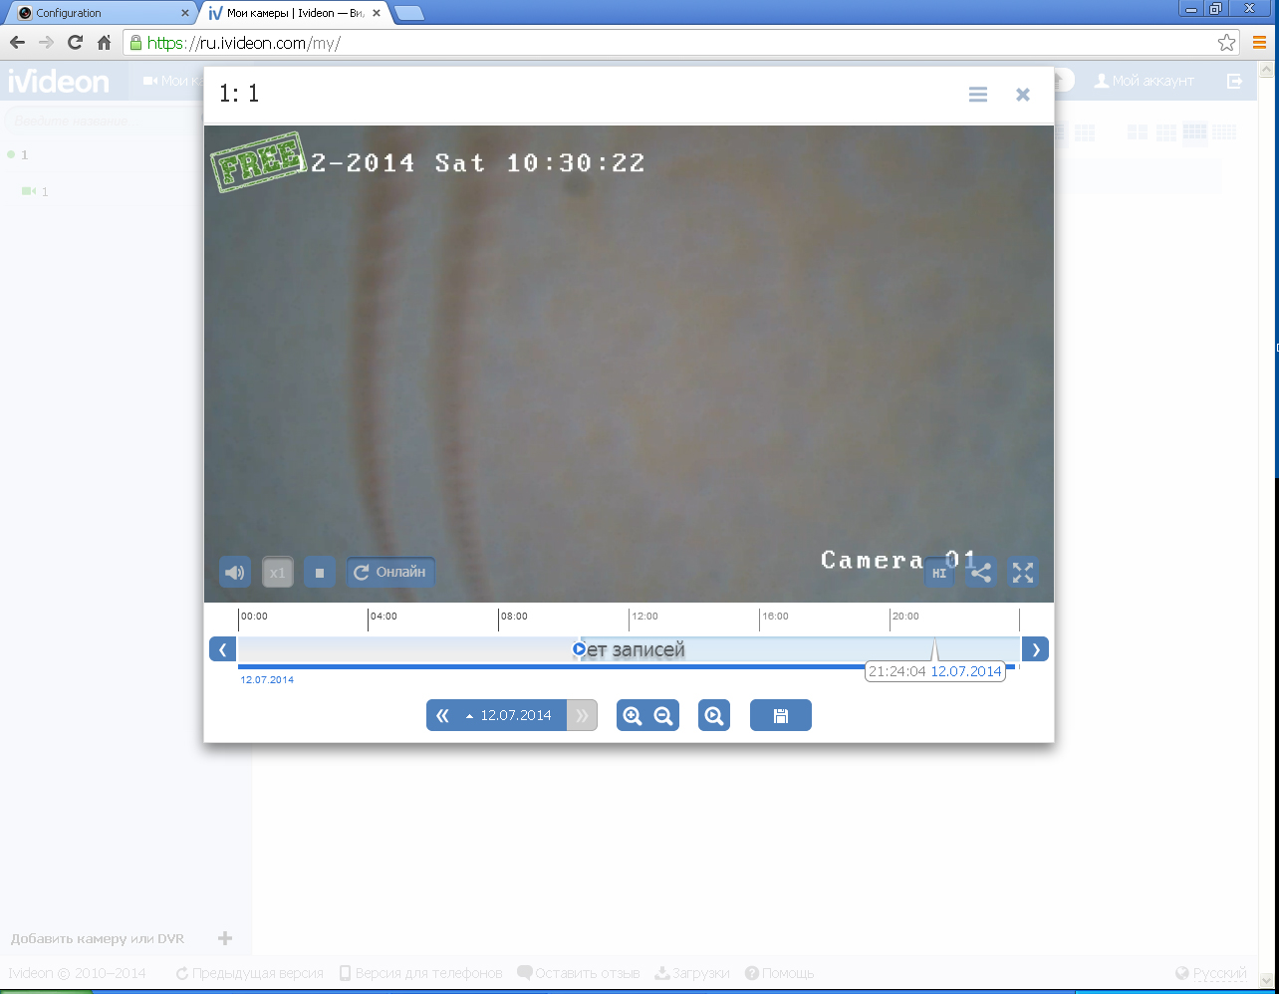1279x994 pixels.
Task: Click the logout icon in header
Action: pos(1235,81)
